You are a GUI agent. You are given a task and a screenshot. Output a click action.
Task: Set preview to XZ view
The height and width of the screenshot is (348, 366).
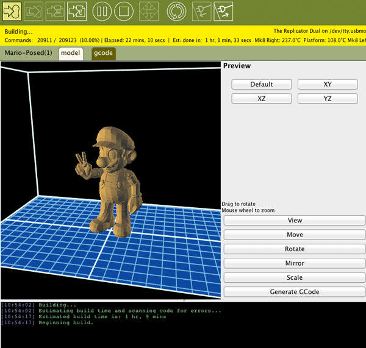point(262,99)
